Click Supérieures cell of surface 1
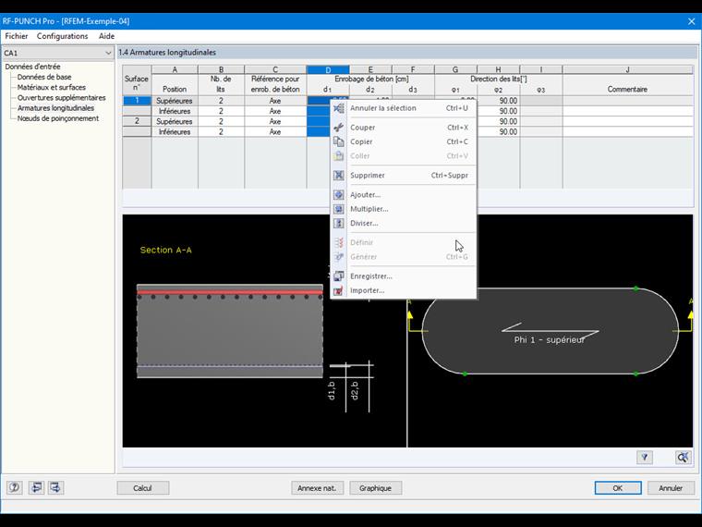Screen dimensions: 702x527 pyautogui.click(x=175, y=101)
